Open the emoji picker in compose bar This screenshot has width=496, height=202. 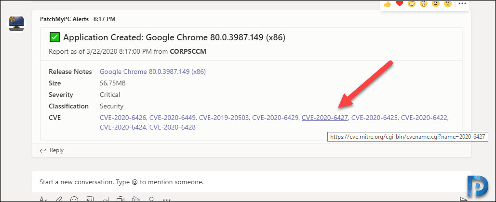click(x=74, y=200)
